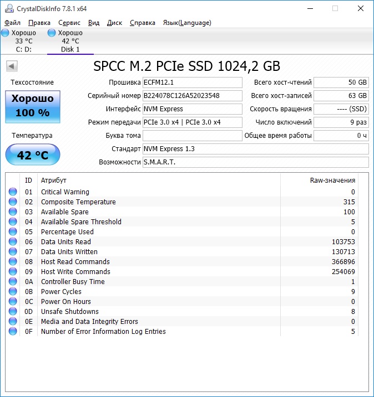
Task: Open the Справка menu
Action: 143,23
